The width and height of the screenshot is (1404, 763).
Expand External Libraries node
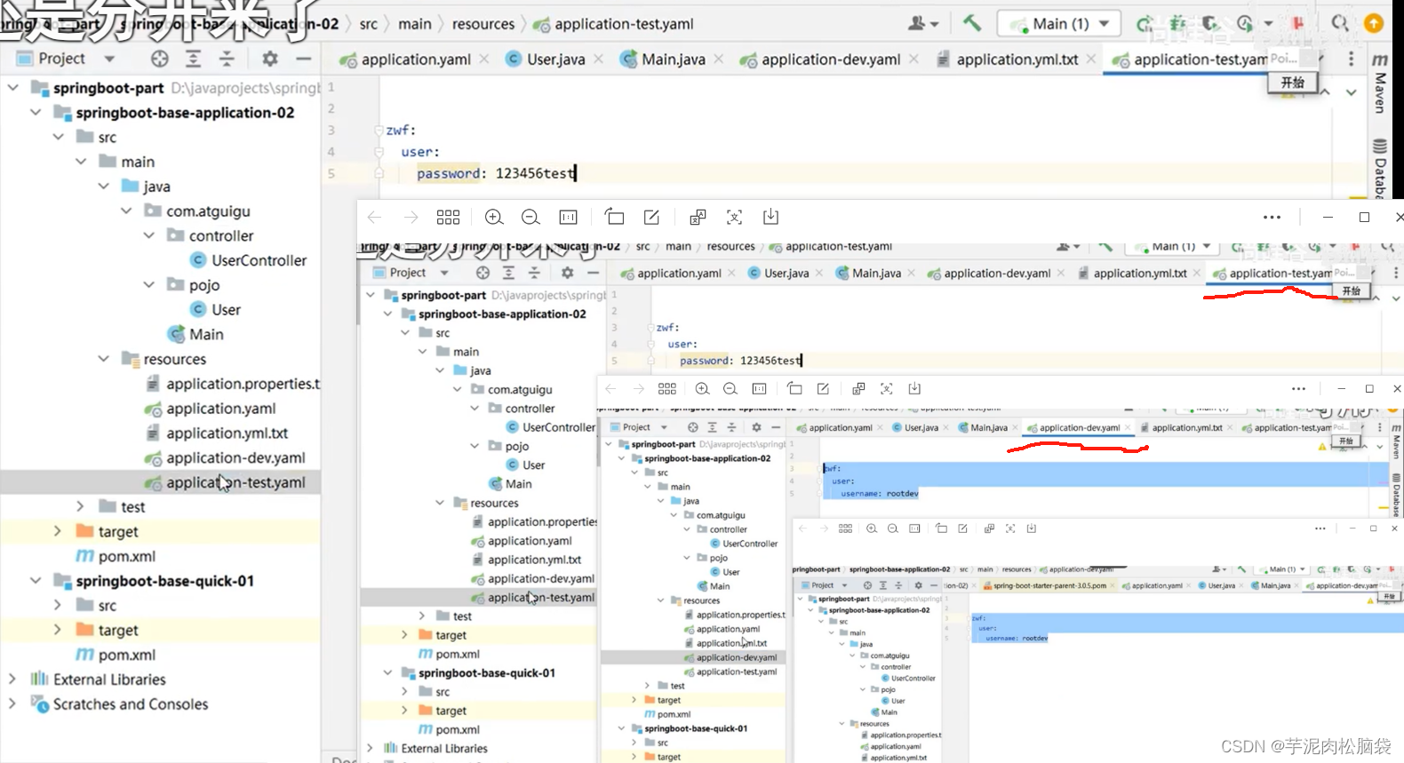12,679
